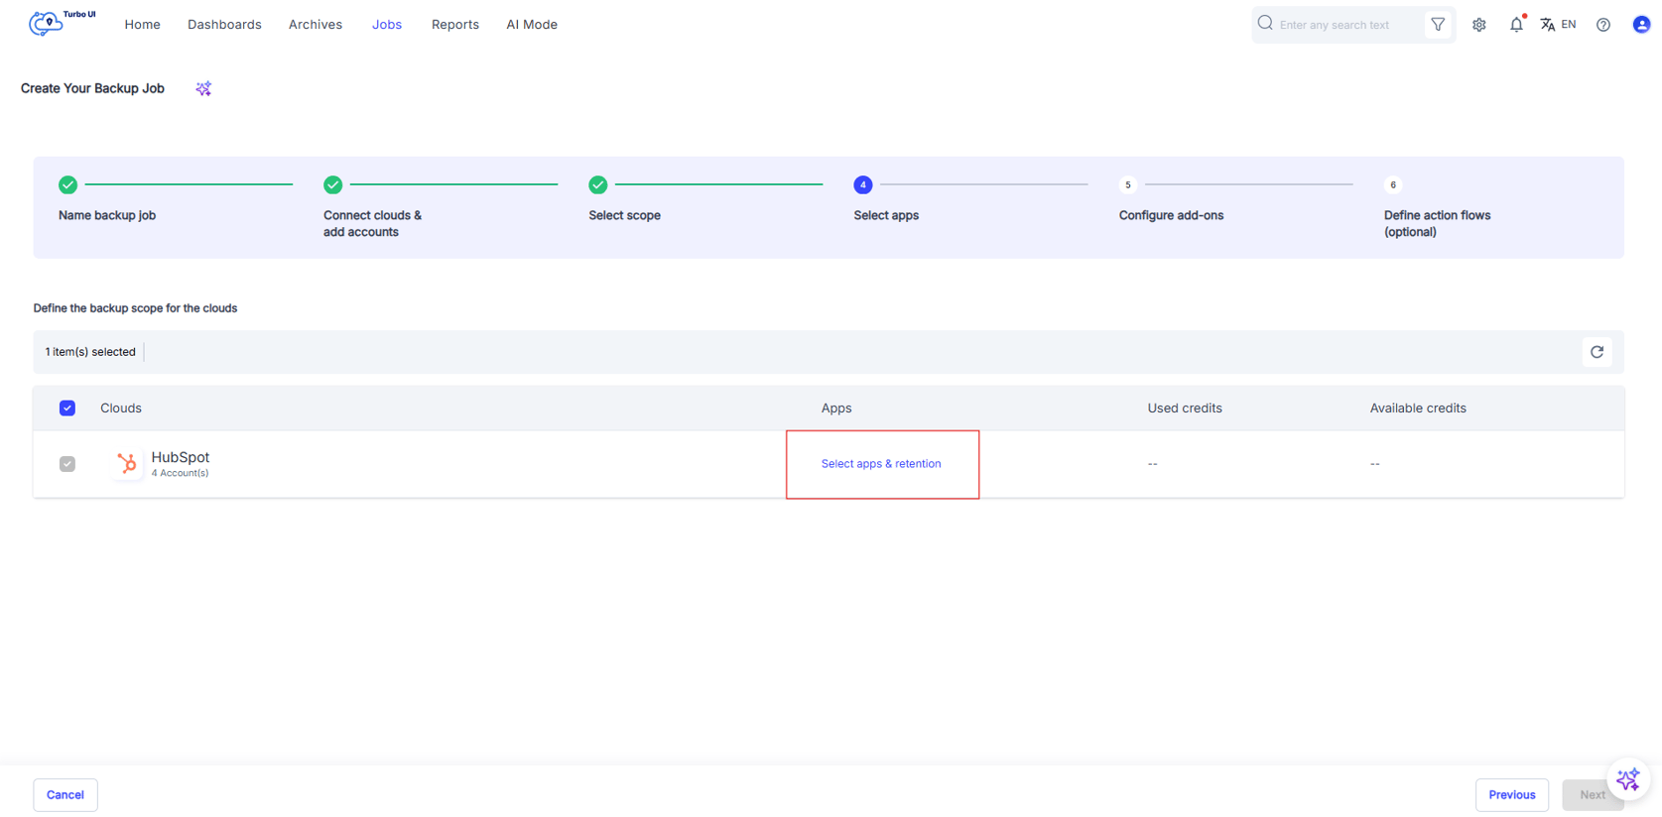Open the Jobs menu
1662x817 pixels.
pyautogui.click(x=387, y=25)
